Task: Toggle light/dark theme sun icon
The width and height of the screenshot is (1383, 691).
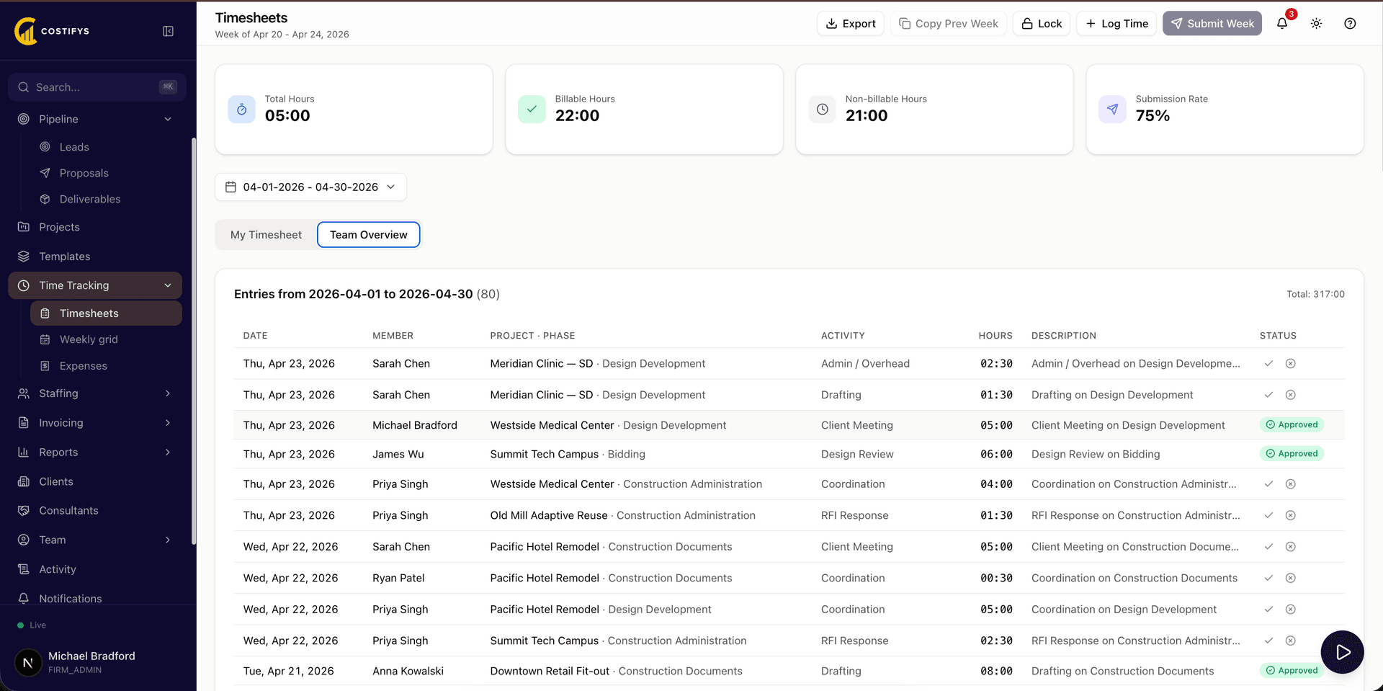Action: 1316,23
